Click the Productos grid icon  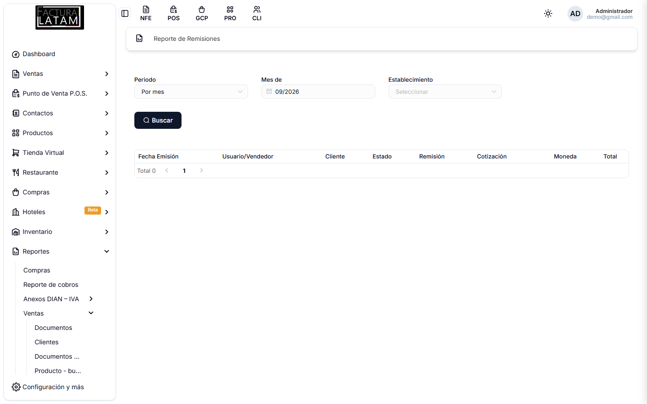pyautogui.click(x=16, y=133)
